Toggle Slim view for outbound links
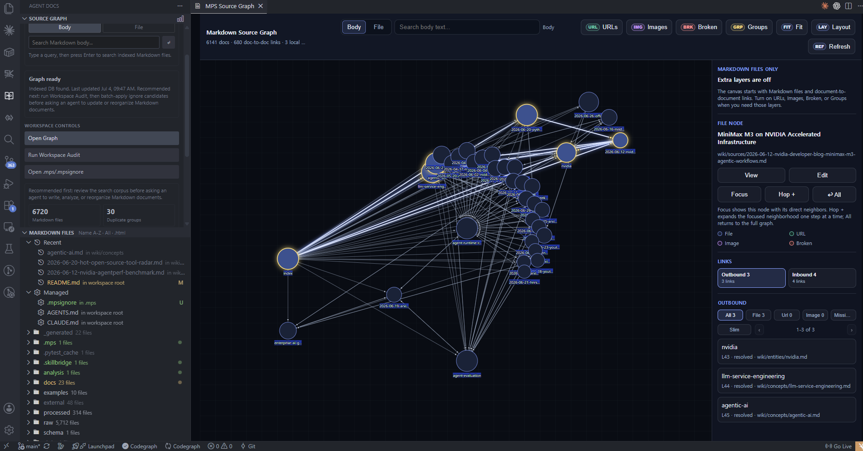 coord(734,330)
